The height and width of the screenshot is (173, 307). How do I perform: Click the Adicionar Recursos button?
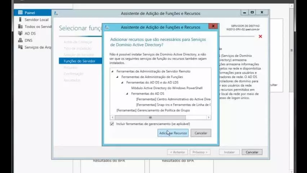pos(173,133)
